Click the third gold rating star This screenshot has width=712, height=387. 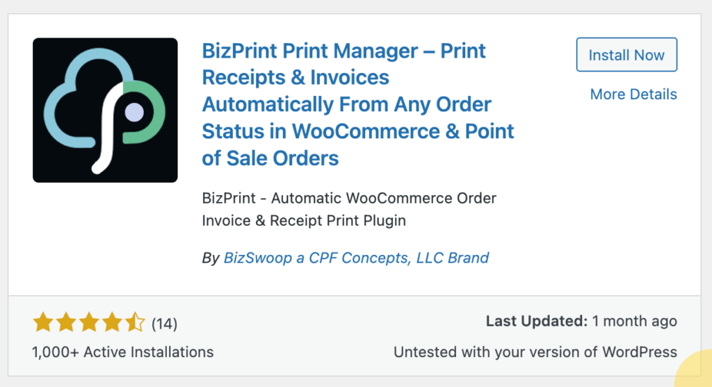89,322
